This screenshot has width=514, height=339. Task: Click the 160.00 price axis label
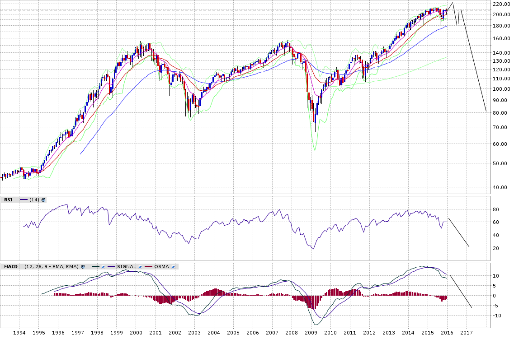coord(501,38)
